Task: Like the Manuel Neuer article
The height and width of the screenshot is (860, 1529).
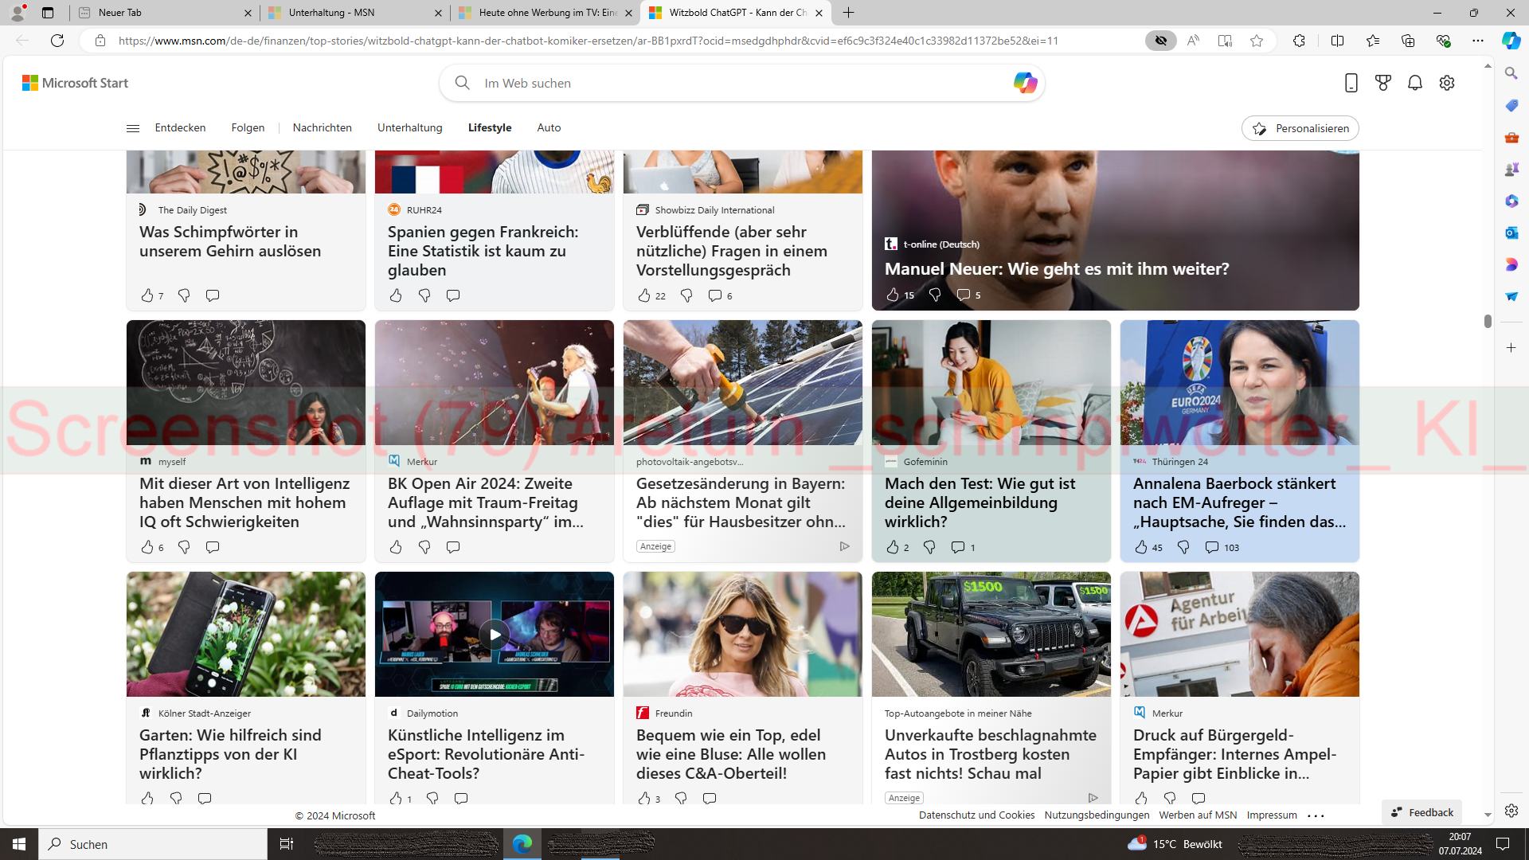Action: click(893, 295)
